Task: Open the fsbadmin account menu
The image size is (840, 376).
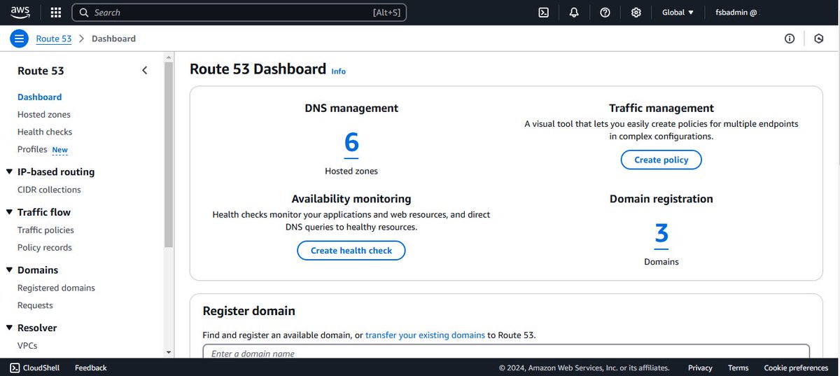Action: coord(736,13)
